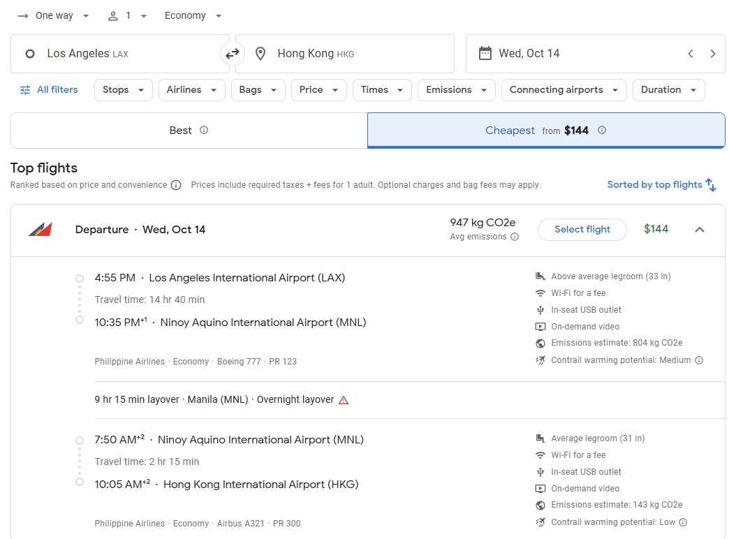Open the Stops filter dropdown
The width and height of the screenshot is (729, 539).
click(123, 90)
